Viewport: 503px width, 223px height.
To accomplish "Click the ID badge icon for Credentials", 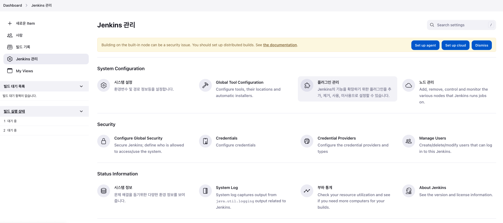I will coord(205,141).
